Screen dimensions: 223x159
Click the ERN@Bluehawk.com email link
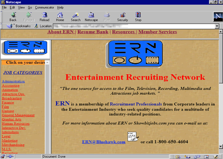pos(104,142)
